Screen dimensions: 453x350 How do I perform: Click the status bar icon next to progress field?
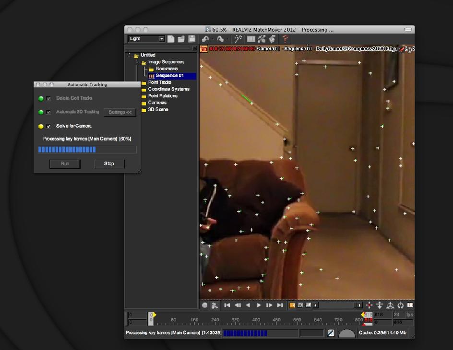pos(331,333)
